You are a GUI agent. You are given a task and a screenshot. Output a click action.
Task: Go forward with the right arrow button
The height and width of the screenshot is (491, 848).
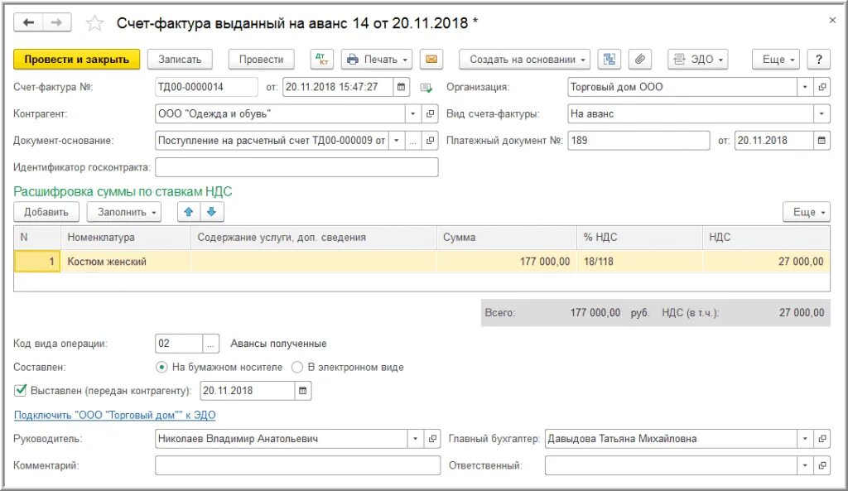point(56,22)
